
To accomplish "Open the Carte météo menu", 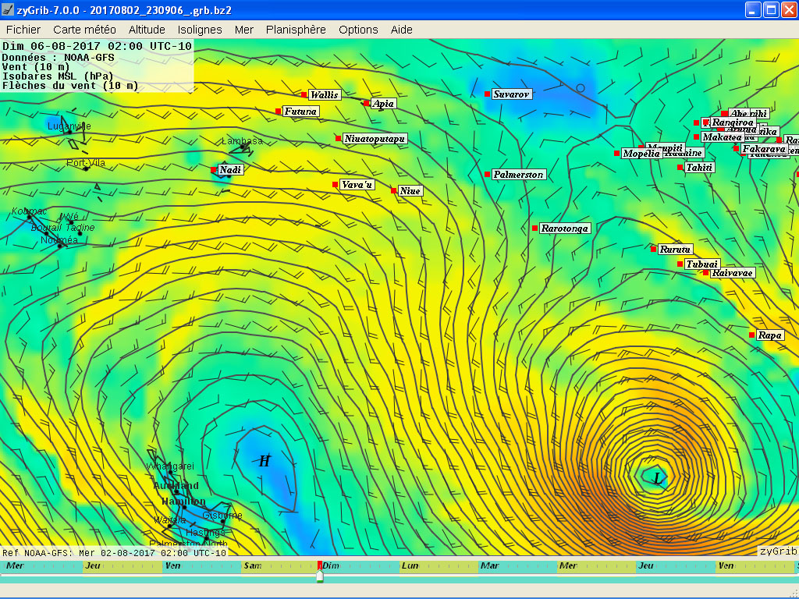I will (84, 30).
